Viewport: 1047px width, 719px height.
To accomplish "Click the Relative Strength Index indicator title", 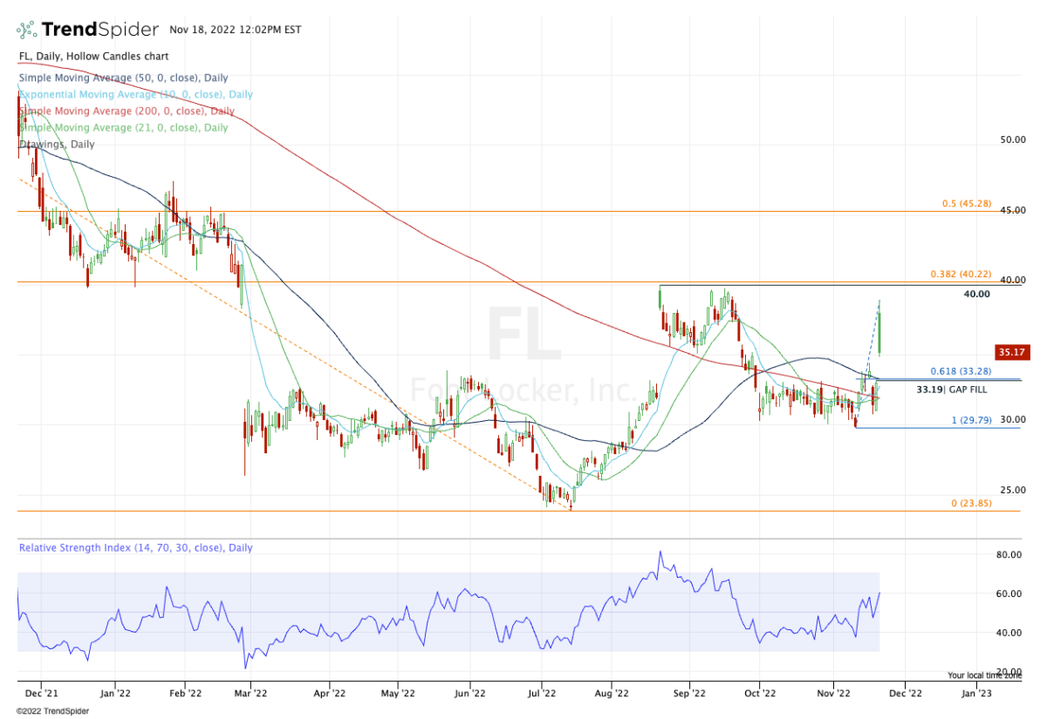I will click(x=136, y=548).
